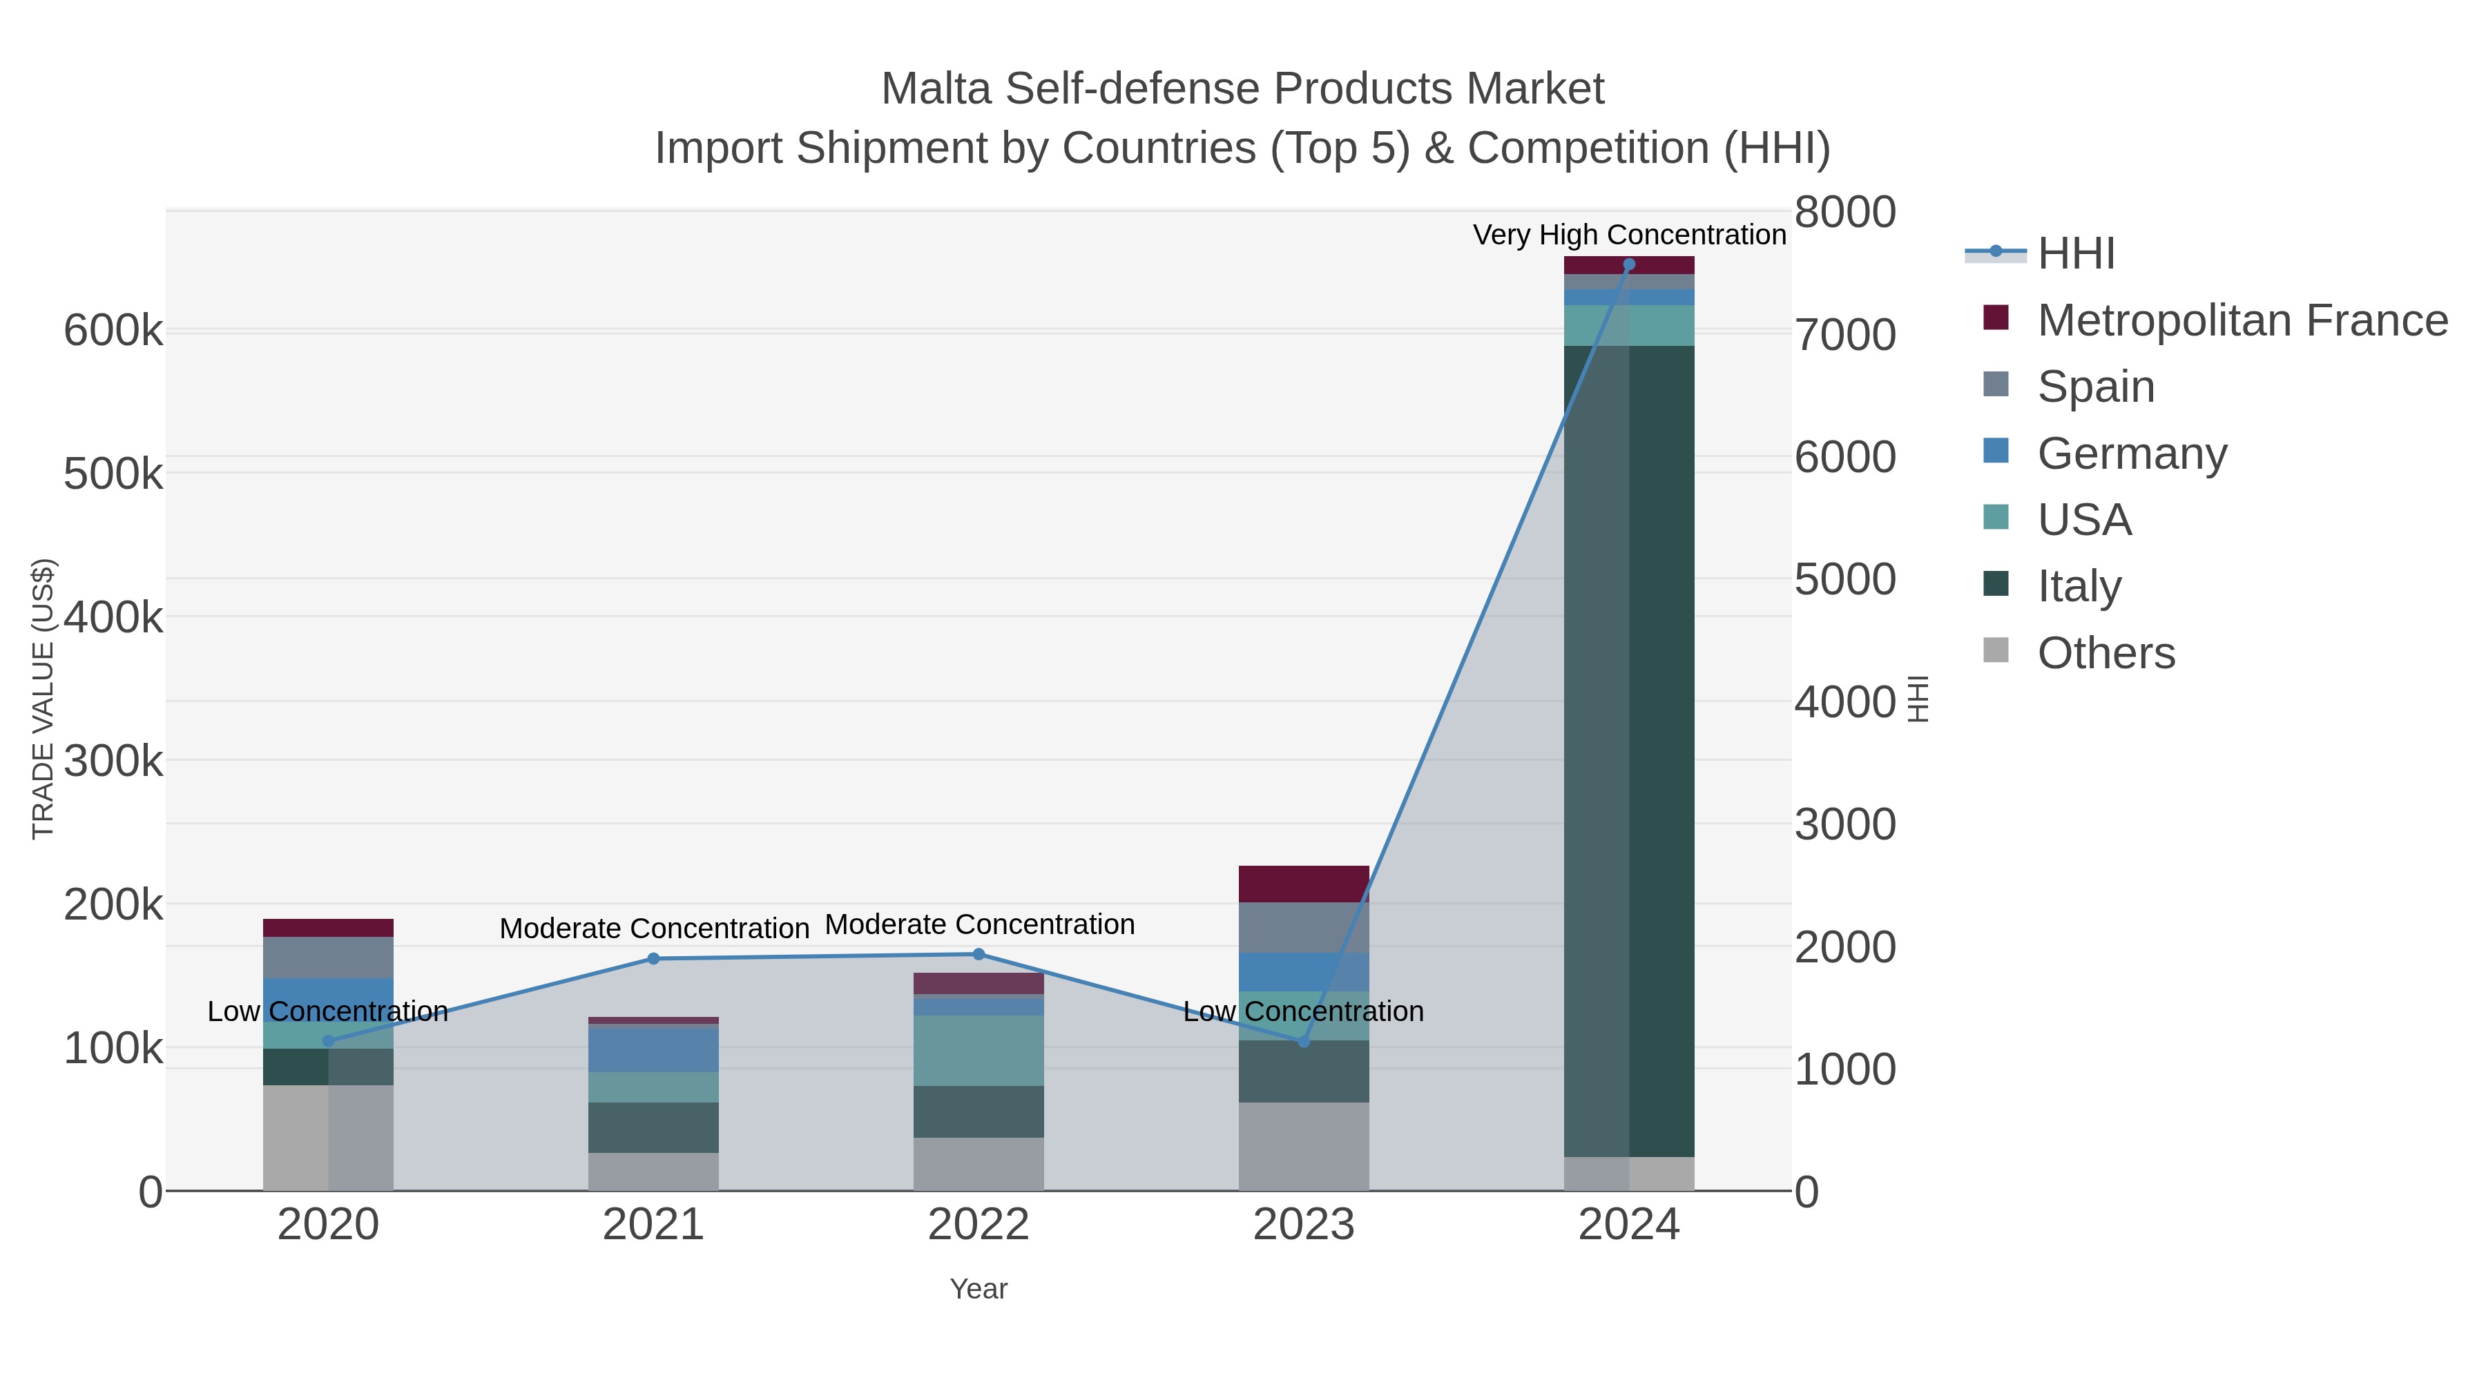
Task: Select the 2020 HHI data point
Action: [x=328, y=1041]
